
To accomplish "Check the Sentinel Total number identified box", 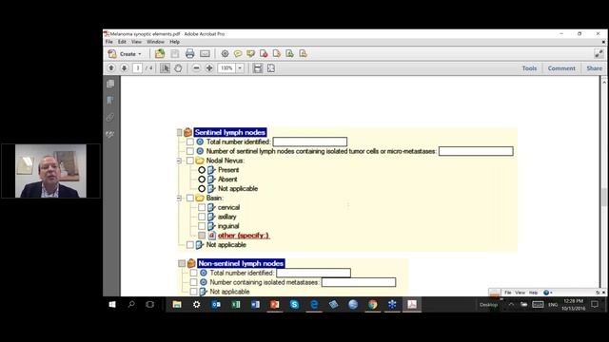I will [x=190, y=142].
